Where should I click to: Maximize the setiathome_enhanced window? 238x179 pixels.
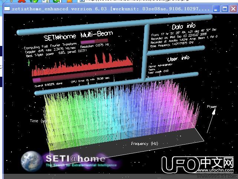(225, 9)
